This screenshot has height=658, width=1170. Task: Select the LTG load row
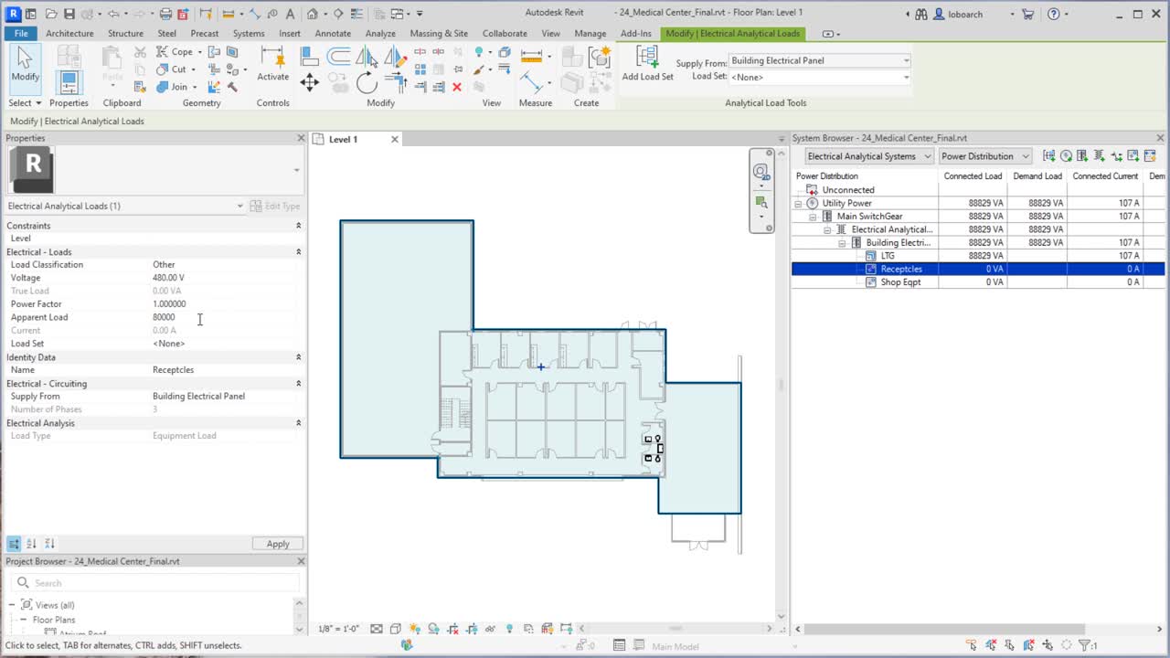[x=978, y=256]
